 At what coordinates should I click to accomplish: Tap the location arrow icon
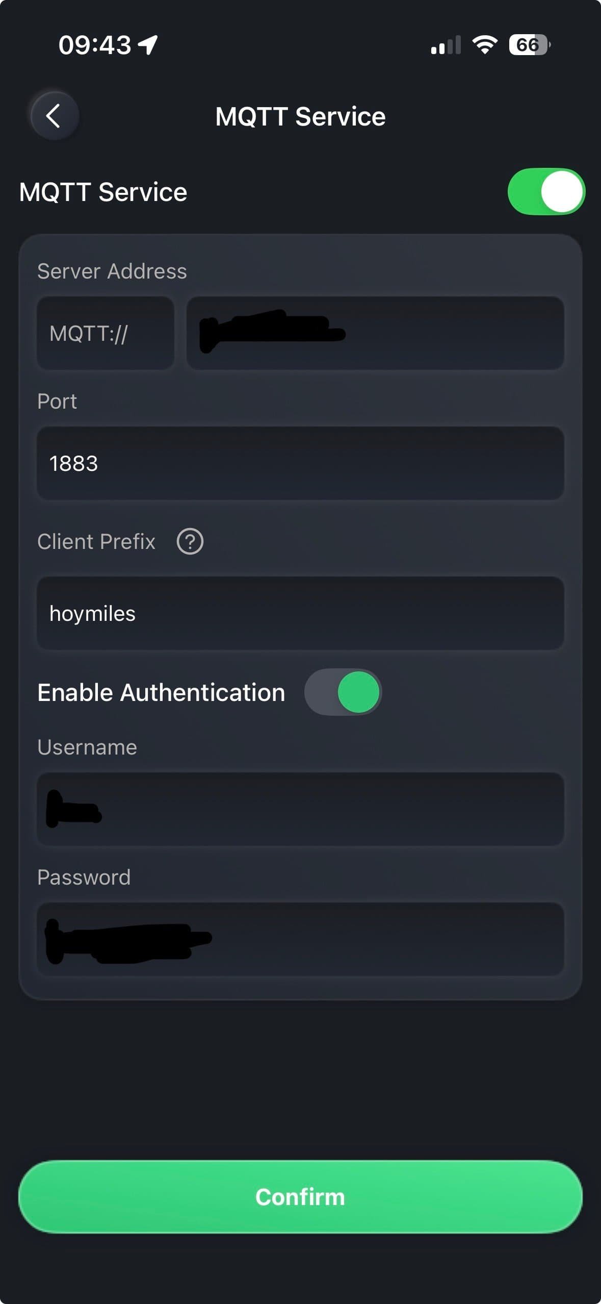(x=148, y=45)
